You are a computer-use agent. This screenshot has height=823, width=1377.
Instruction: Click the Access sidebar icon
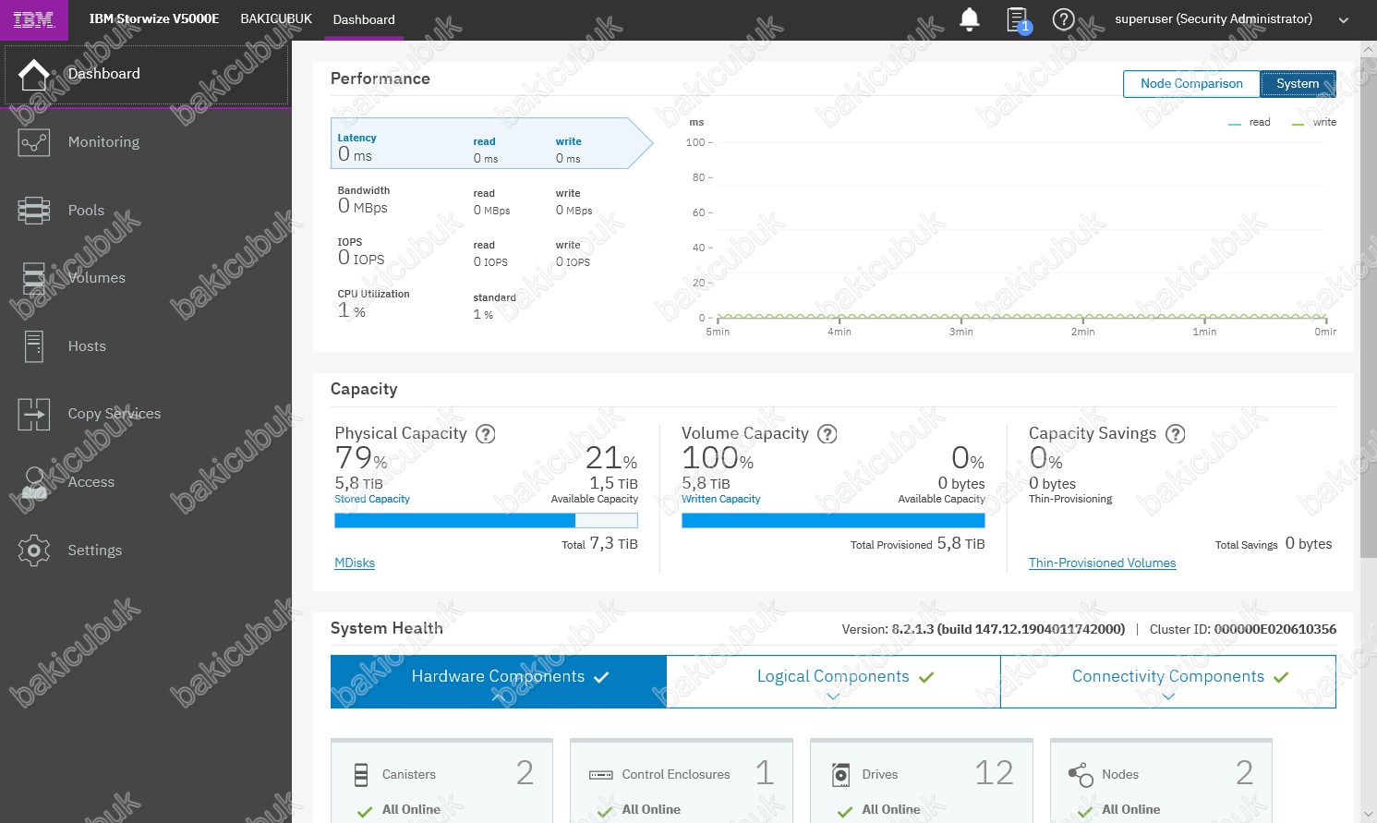click(33, 482)
